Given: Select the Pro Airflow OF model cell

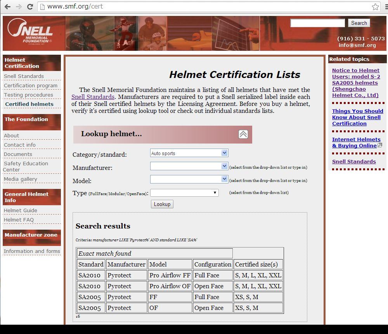Looking at the screenshot, I should pos(170,286).
